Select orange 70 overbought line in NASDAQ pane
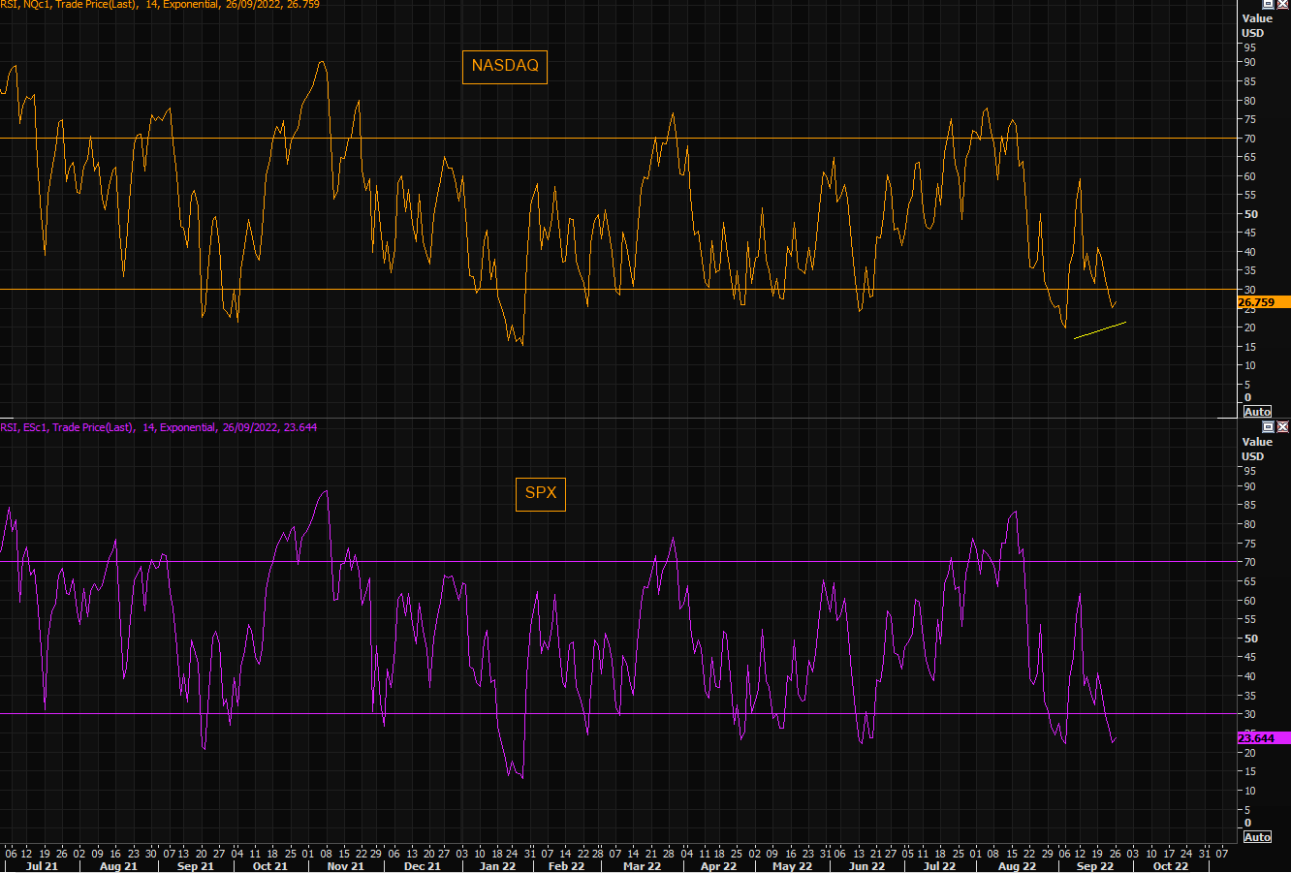Image resolution: width=1291 pixels, height=873 pixels. point(388,138)
